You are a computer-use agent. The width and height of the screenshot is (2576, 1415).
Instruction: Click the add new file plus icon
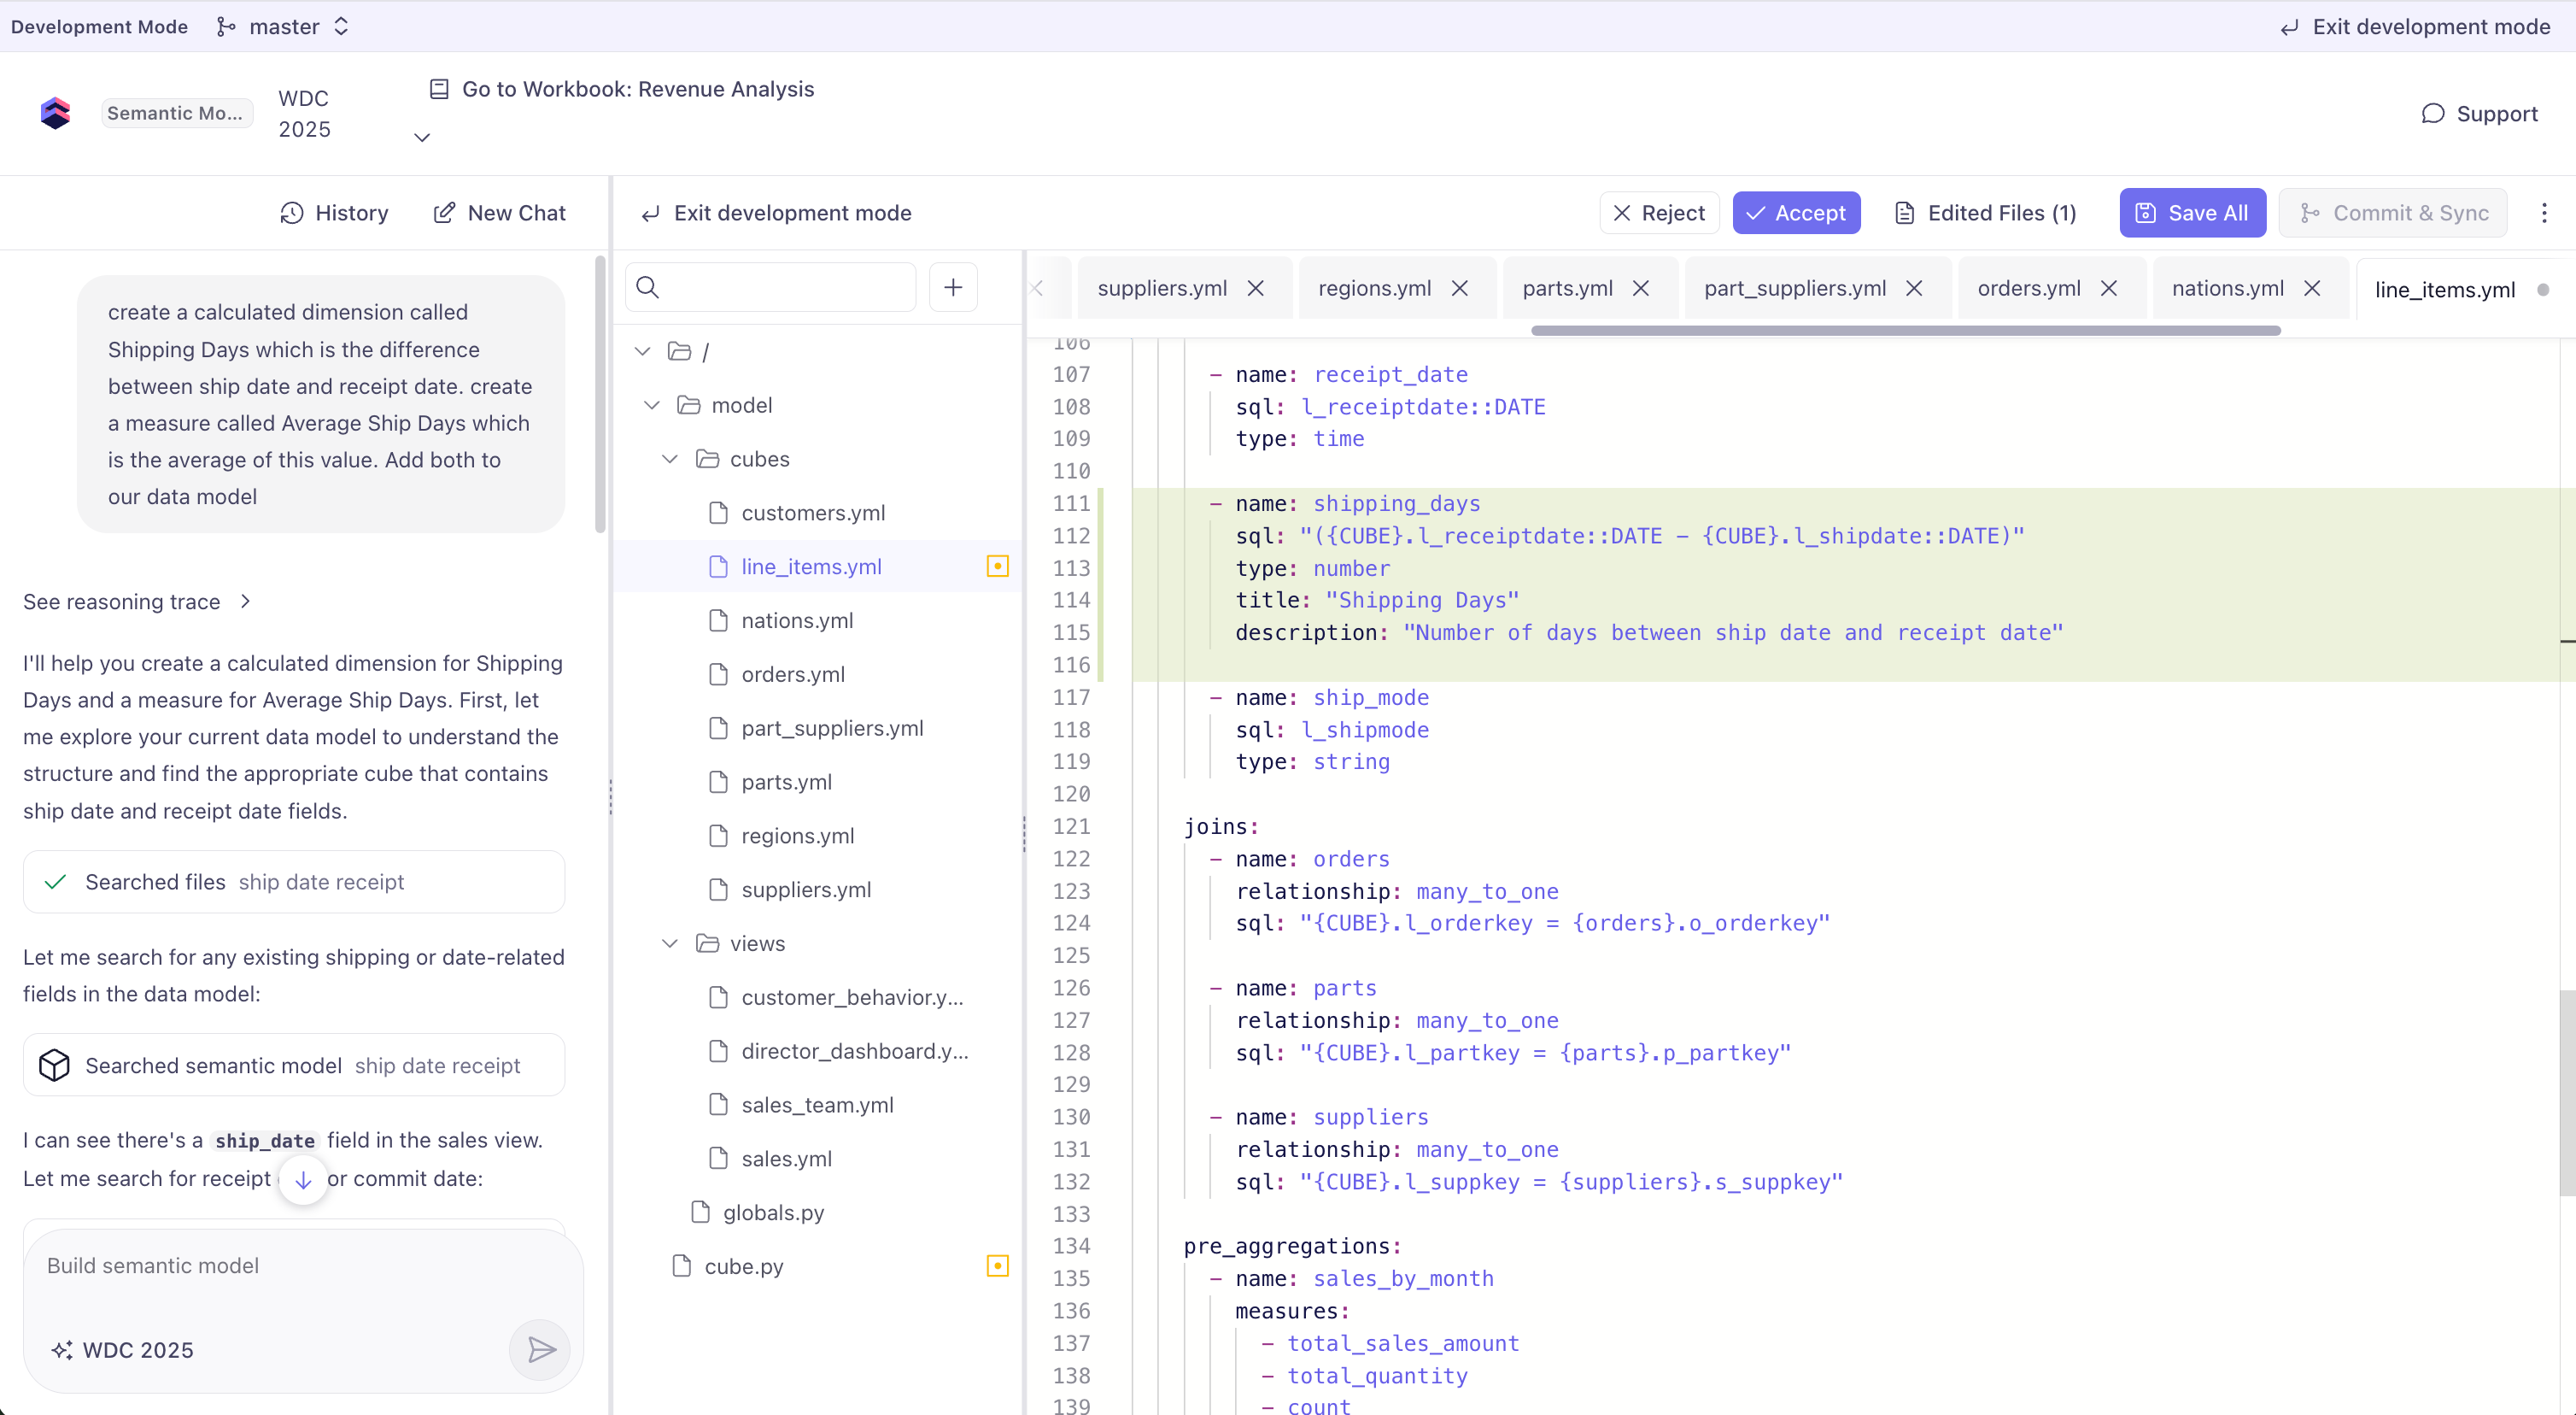click(x=953, y=288)
